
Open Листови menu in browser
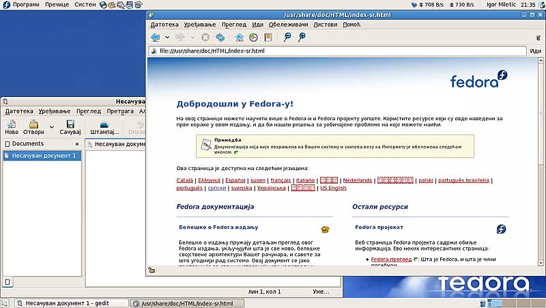point(326,25)
